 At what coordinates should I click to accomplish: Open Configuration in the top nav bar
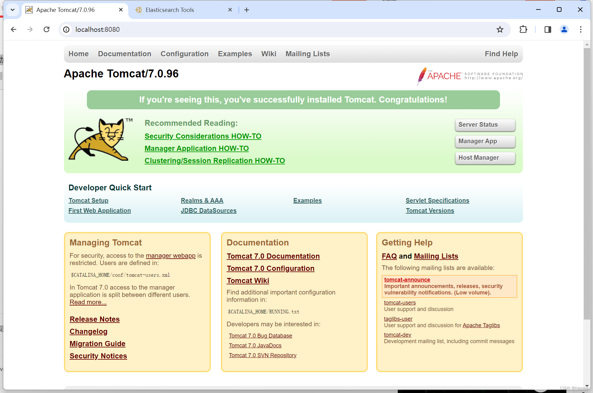[x=185, y=54]
